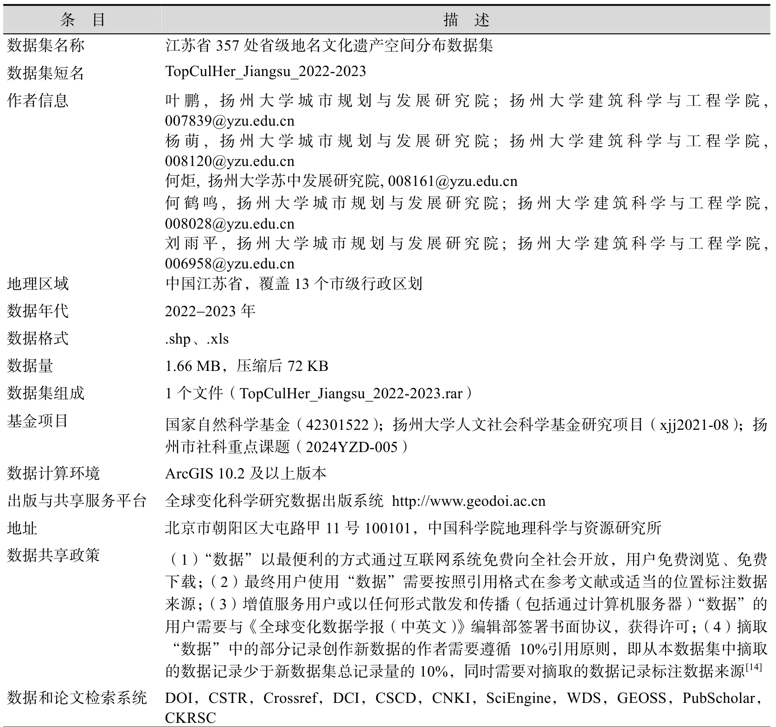Screen dimensions: 776x727
Task: Click the row label 数据集短名
Action: (x=45, y=73)
